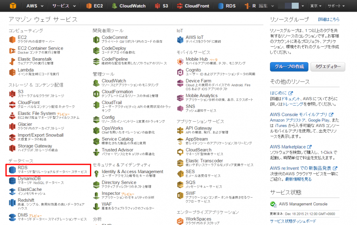Open the EC2 shortcut in top bar
The width and height of the screenshot is (357, 225).
pyautogui.click(x=94, y=6)
